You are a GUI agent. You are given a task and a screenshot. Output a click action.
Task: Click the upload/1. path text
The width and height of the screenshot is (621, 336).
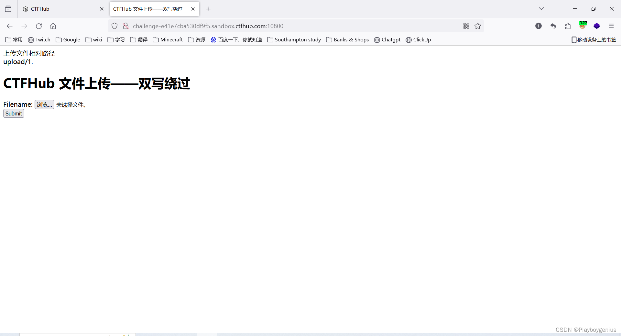coord(18,62)
